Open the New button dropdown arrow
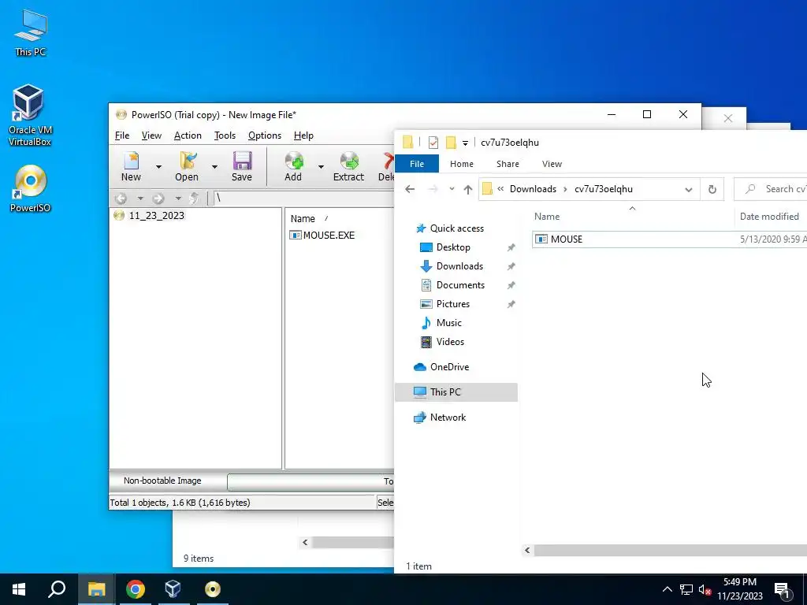 point(158,166)
